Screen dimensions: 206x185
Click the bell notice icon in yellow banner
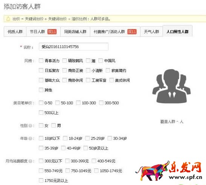(8, 19)
